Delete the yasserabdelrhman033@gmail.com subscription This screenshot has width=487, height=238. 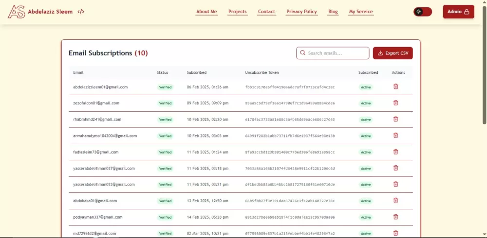(395, 184)
